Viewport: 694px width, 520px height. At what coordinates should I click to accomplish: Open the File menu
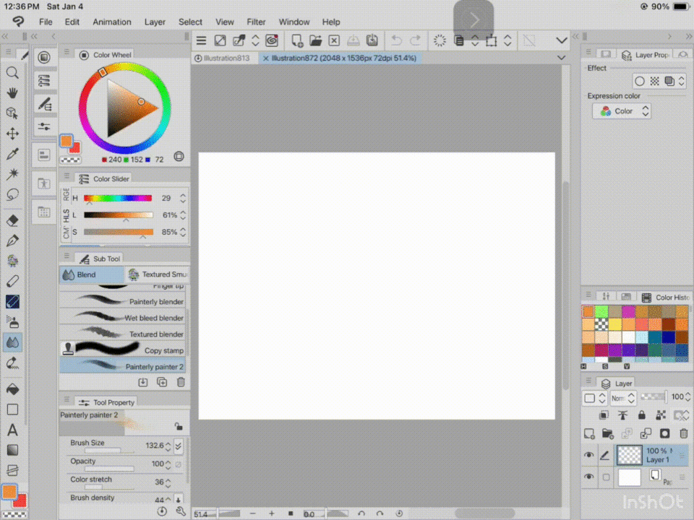[46, 22]
